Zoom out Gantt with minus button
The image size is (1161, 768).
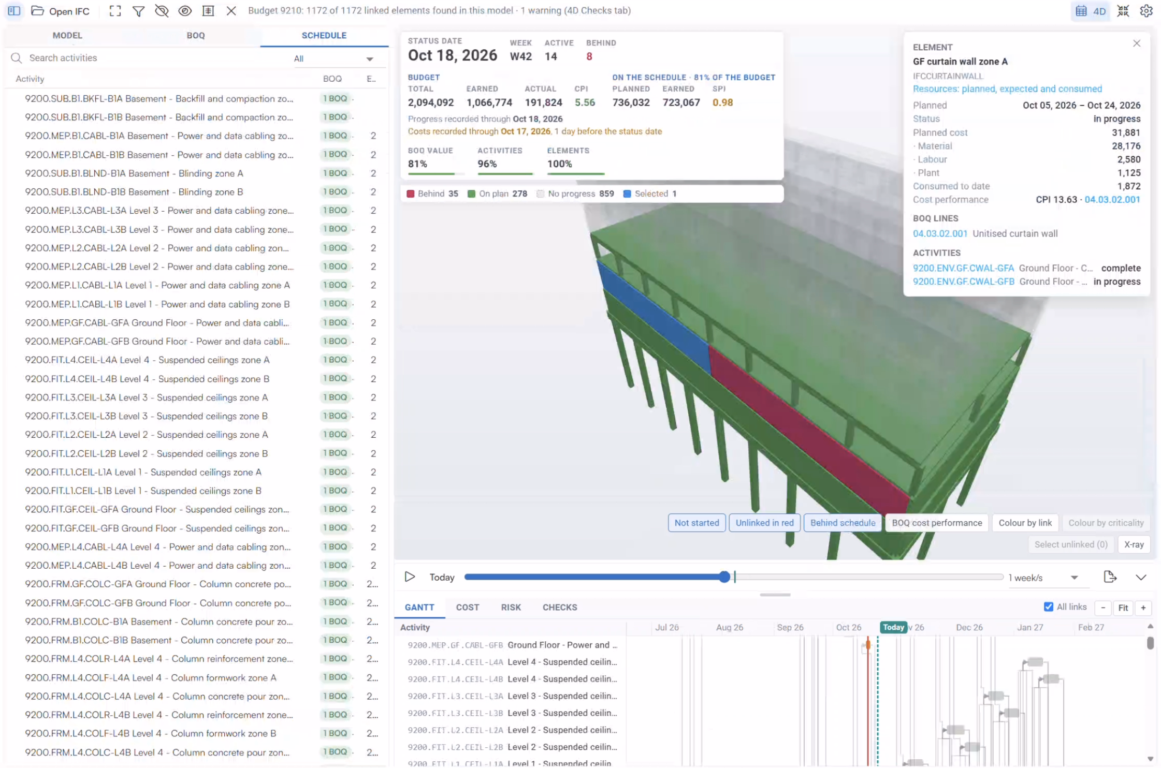[1103, 608]
